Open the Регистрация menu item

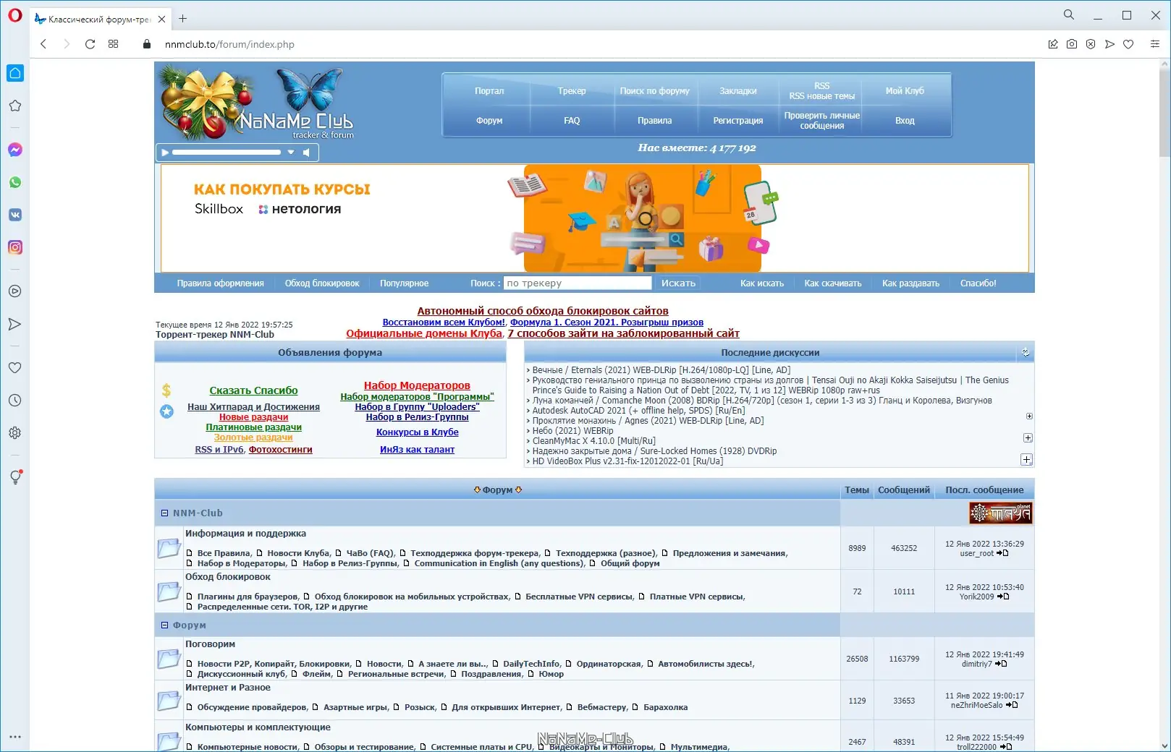pos(738,121)
